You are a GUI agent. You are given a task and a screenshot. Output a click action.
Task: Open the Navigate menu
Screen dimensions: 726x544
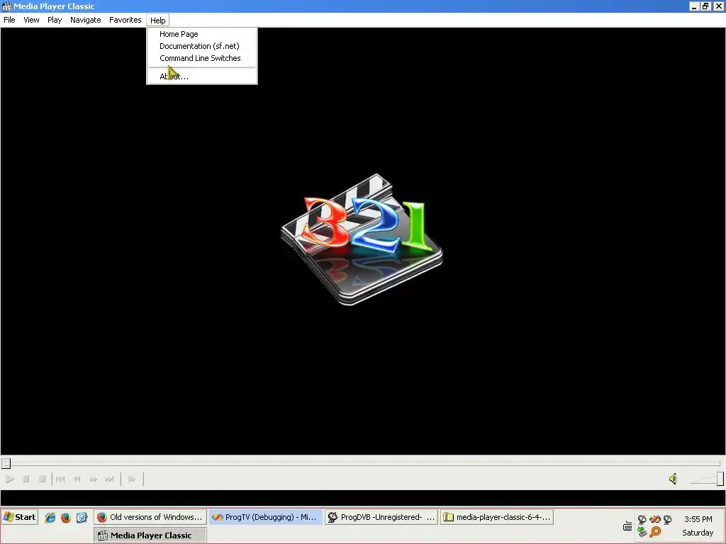pyautogui.click(x=86, y=20)
